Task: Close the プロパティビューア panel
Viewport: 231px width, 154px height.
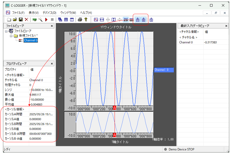Action: pyautogui.click(x=52, y=64)
